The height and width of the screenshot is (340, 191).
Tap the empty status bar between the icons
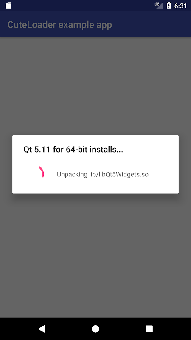82,6
